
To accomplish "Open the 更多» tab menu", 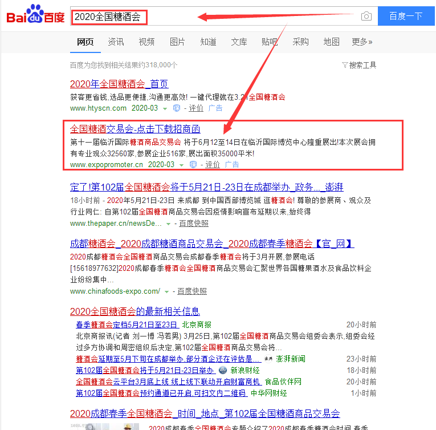I will (x=362, y=42).
